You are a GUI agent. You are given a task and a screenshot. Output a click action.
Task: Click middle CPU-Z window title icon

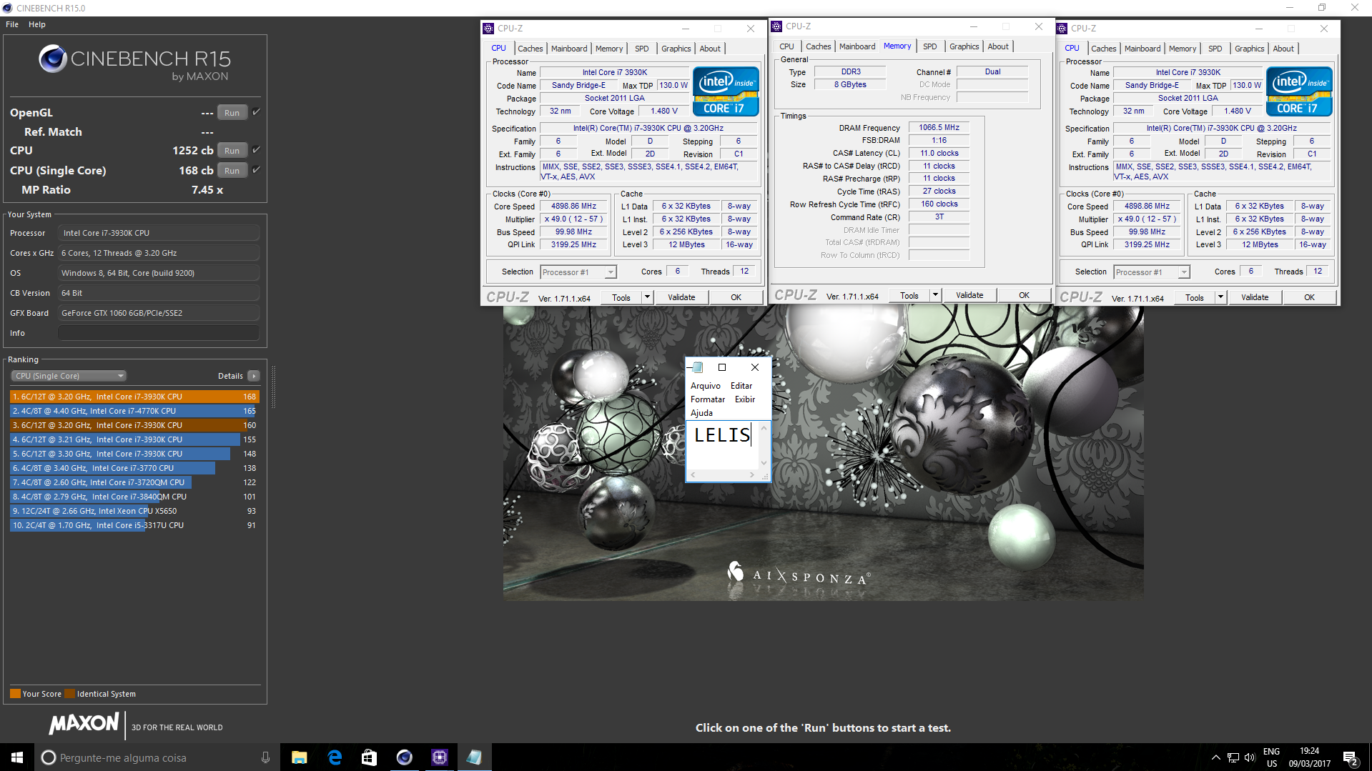point(776,26)
